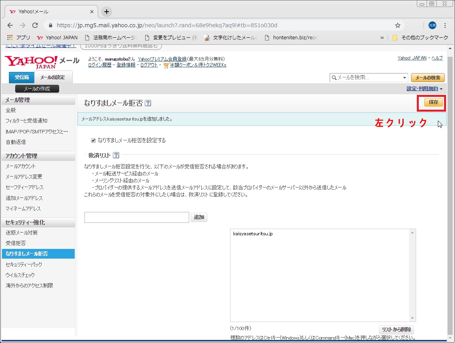Click the address input field beside 追加
Screen dimensions: 455x343
(137, 217)
